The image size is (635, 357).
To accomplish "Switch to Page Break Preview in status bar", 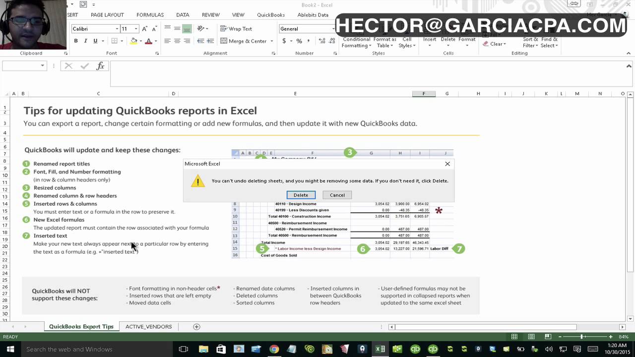I will [x=548, y=337].
